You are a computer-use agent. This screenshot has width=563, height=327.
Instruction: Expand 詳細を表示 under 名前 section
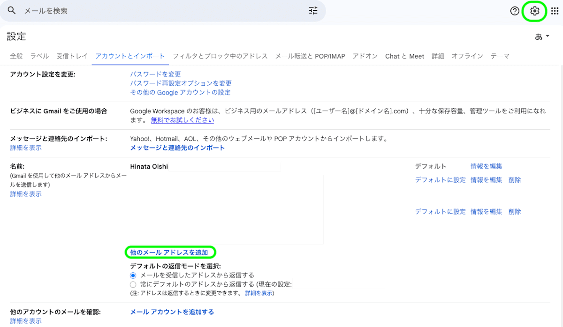(25, 193)
